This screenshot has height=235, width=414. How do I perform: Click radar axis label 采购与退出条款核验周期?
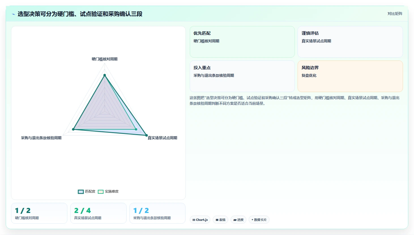click(41, 138)
